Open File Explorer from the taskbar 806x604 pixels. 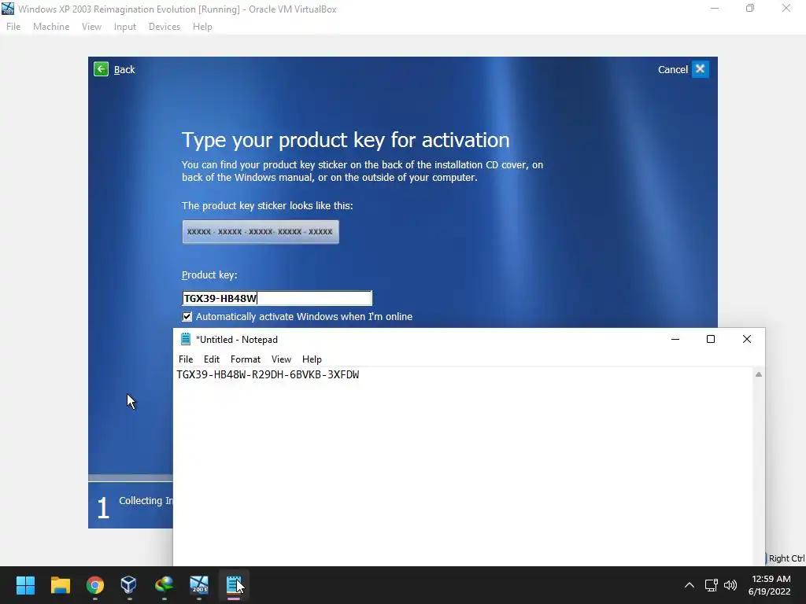click(60, 585)
